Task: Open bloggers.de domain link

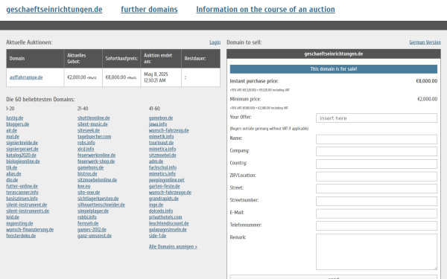Action: [x=18, y=124]
